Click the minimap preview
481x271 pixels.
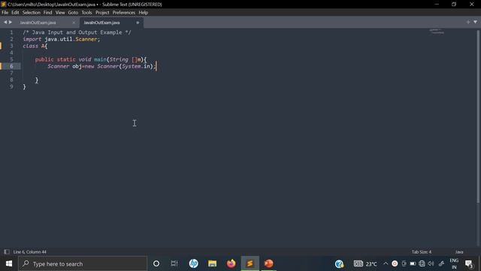pyautogui.click(x=437, y=32)
